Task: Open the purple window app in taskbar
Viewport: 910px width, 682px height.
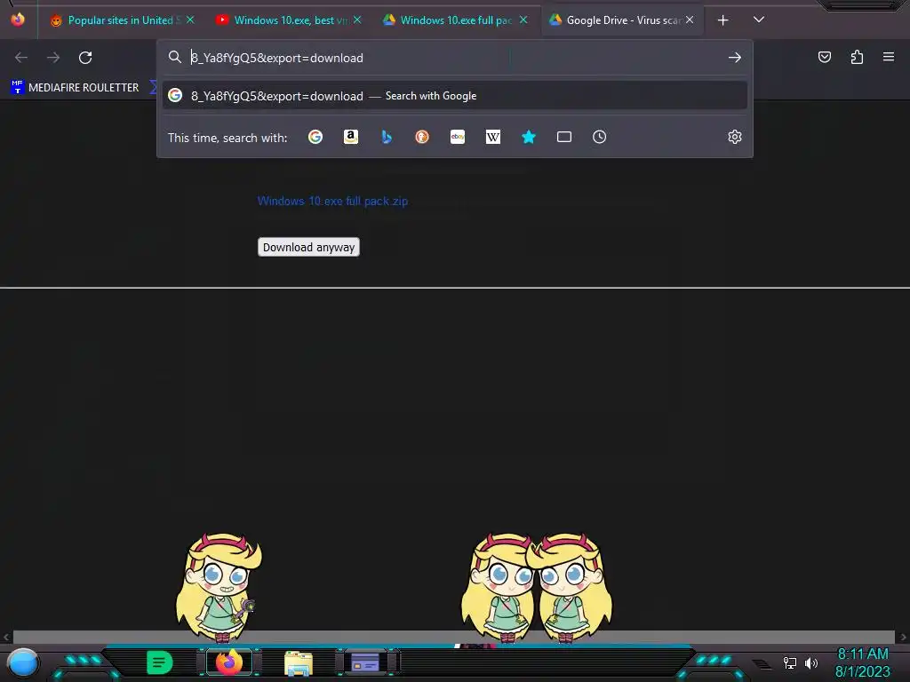Action: 365,662
